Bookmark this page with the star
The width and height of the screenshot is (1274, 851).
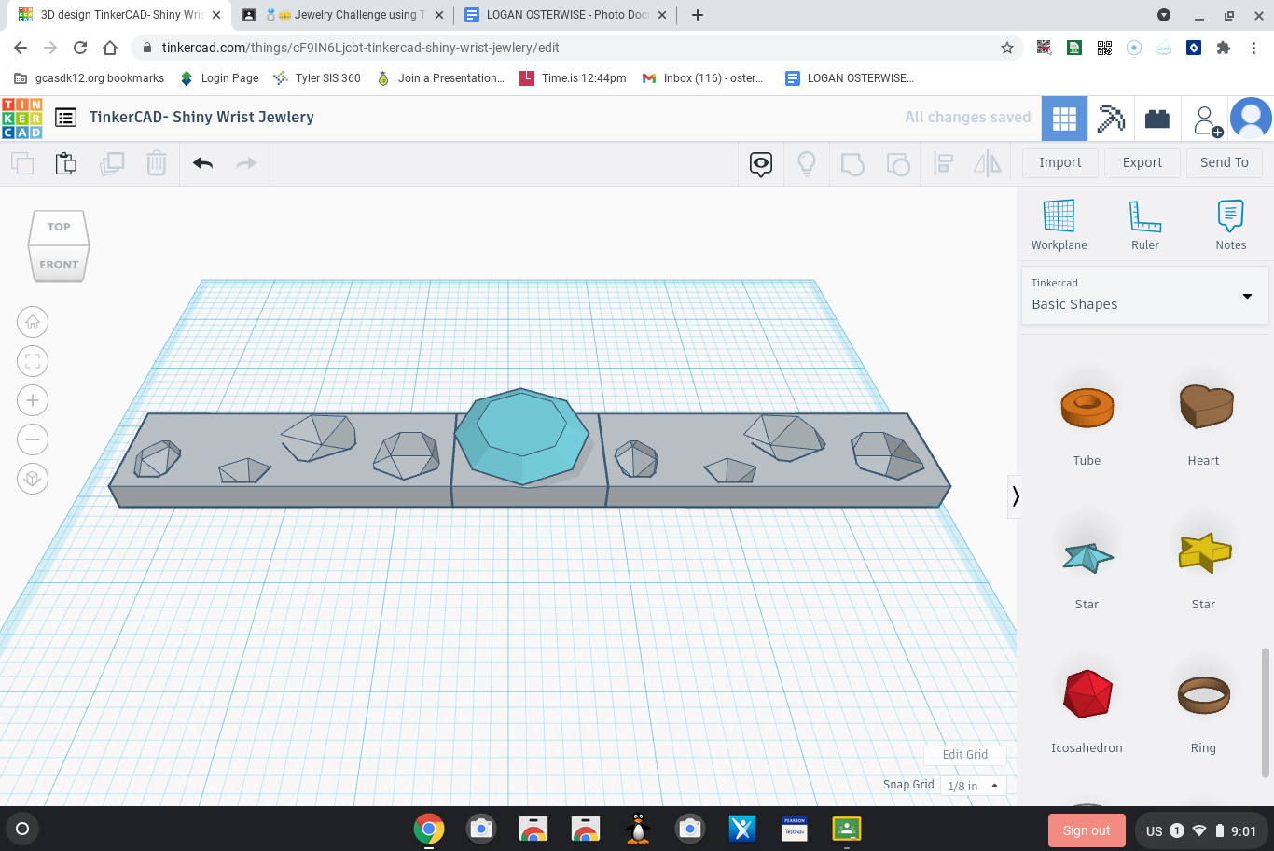point(1007,48)
